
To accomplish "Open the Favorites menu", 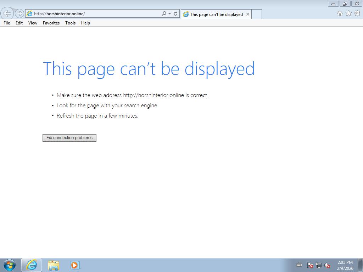I will pyautogui.click(x=51, y=23).
